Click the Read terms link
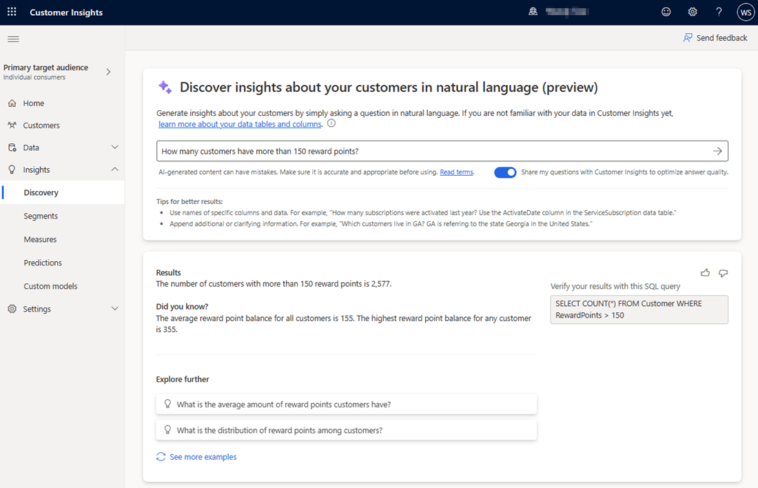The width and height of the screenshot is (758, 488). click(x=455, y=172)
